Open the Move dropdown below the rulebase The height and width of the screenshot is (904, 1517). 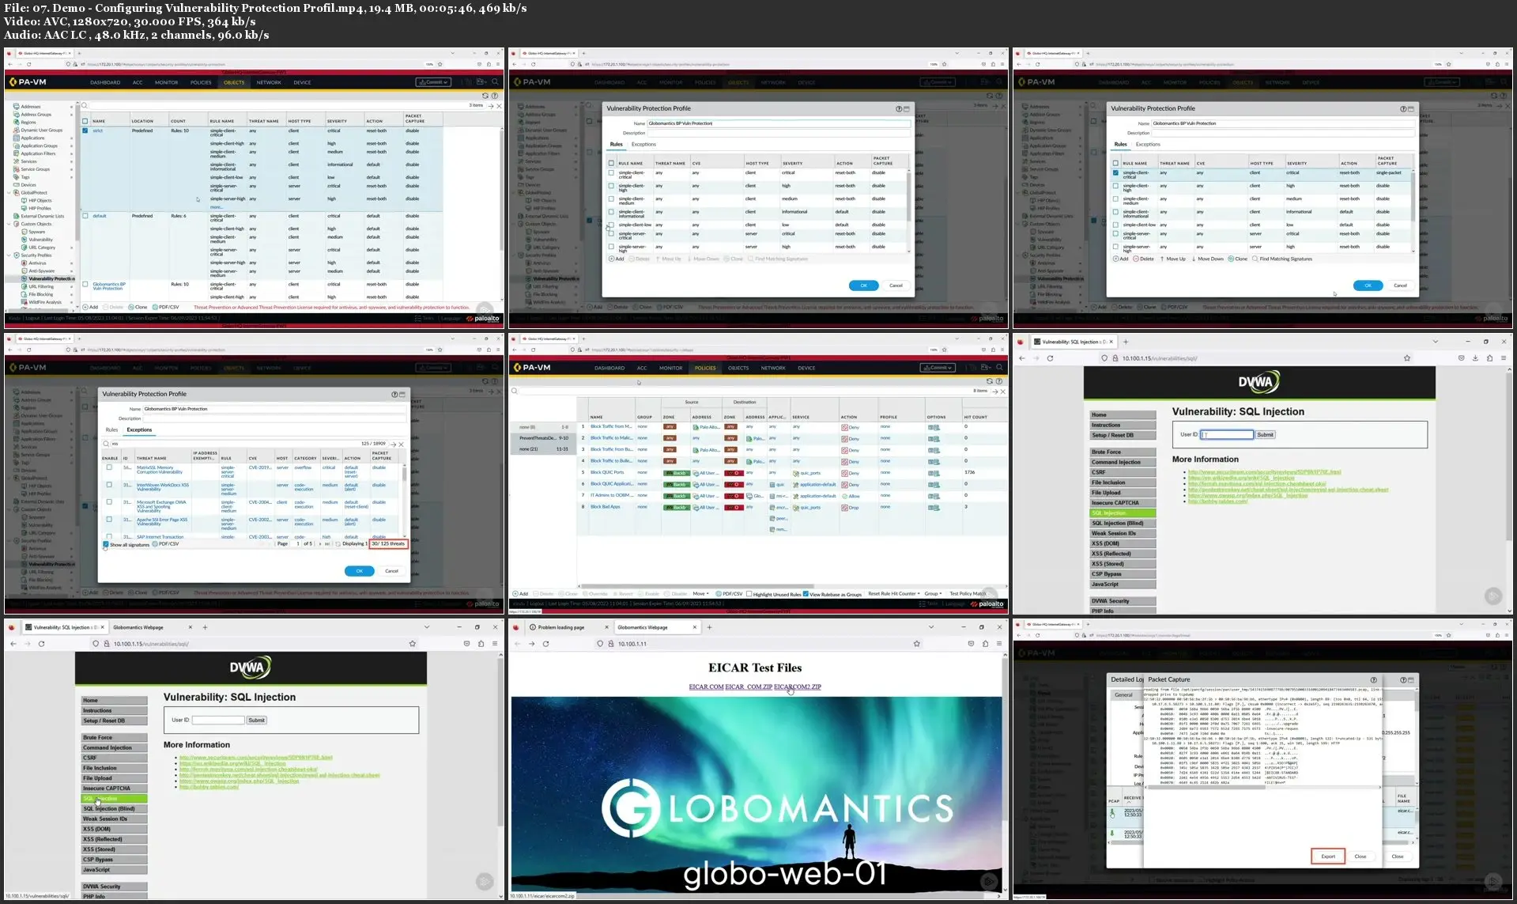tap(700, 594)
